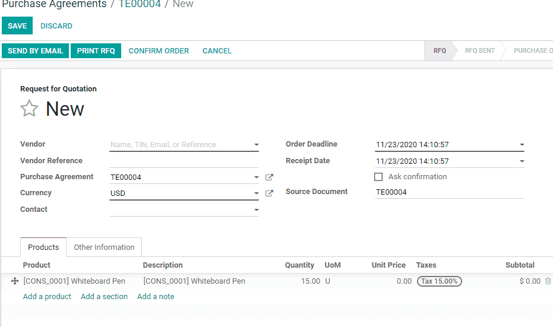This screenshot has height=327, width=553.
Task: Switch to the Other Information tab
Action: point(104,247)
